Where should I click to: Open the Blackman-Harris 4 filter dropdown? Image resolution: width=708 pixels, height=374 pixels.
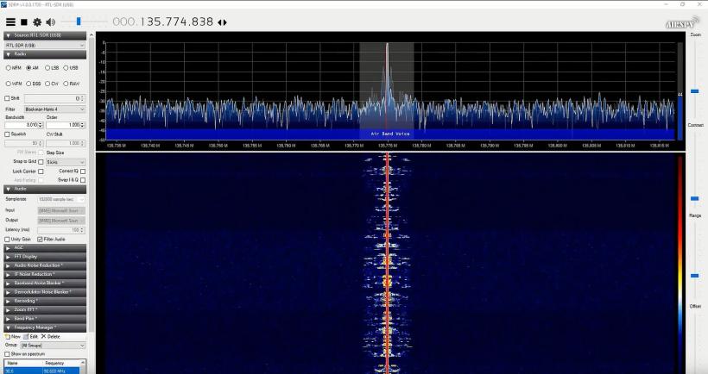coord(54,109)
